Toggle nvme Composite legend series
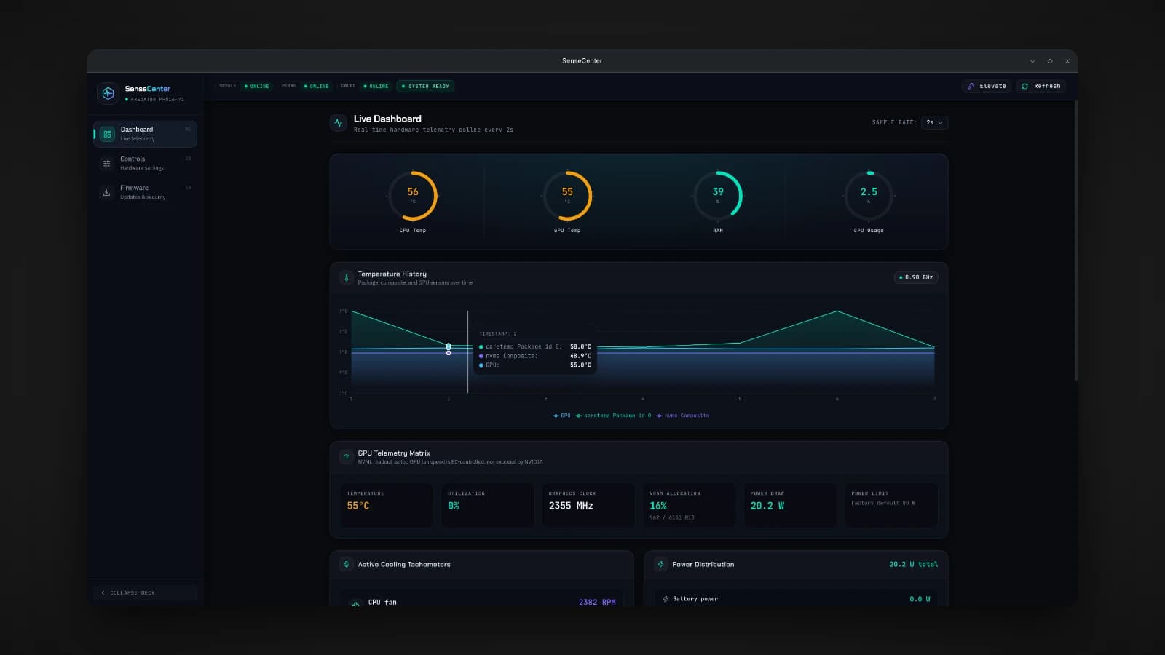 point(682,416)
